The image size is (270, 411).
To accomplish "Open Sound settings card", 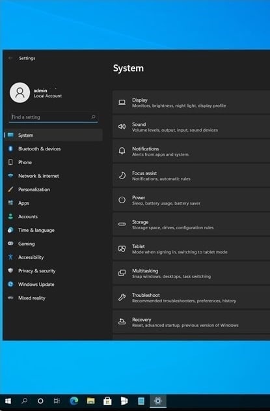I will (191, 126).
